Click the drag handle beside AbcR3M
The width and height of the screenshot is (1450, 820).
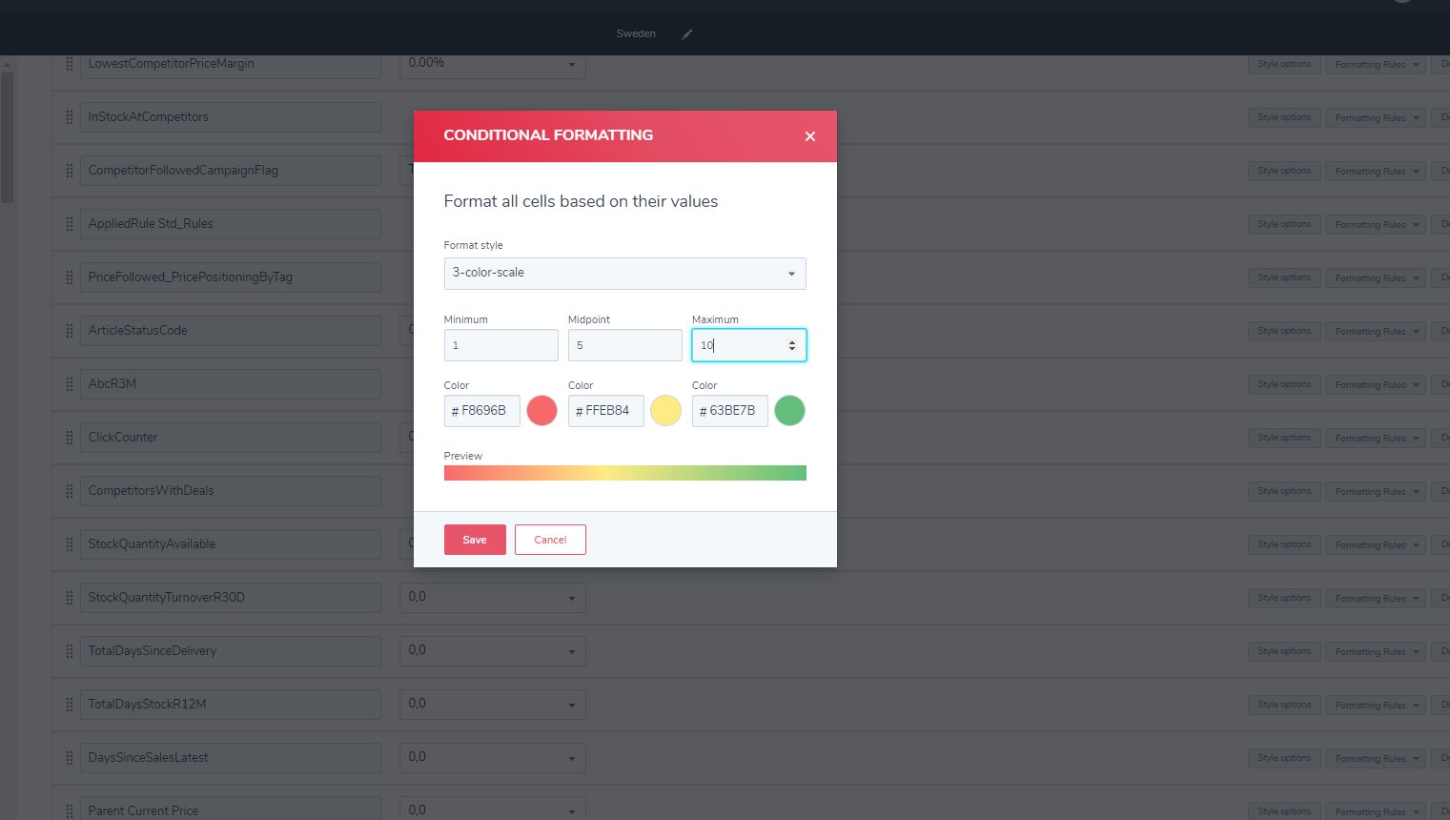click(69, 384)
